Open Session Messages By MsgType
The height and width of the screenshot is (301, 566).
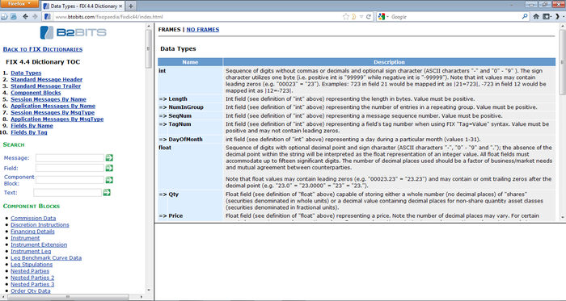pyautogui.click(x=53, y=112)
